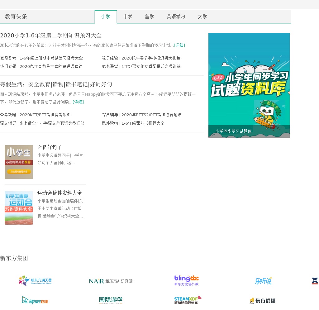Click the 国际游学 logo
The height and width of the screenshot is (310, 319).
pyautogui.click(x=111, y=301)
